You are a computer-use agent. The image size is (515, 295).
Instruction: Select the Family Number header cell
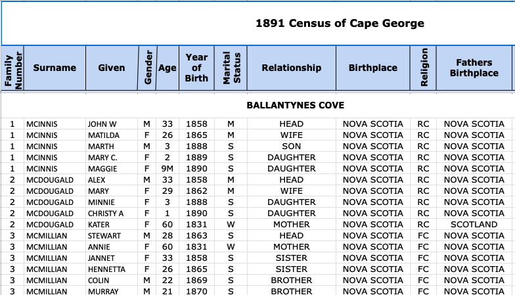point(12,68)
